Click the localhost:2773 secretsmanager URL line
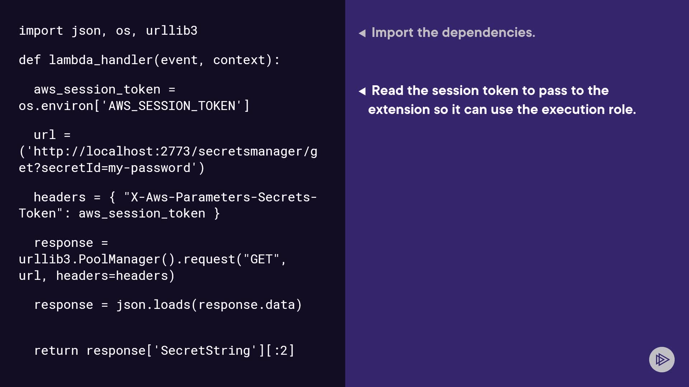 (x=168, y=152)
